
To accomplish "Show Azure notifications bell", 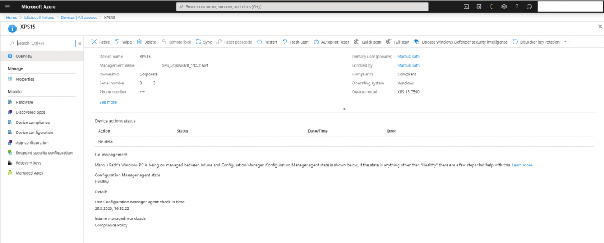I will tap(491, 6).
